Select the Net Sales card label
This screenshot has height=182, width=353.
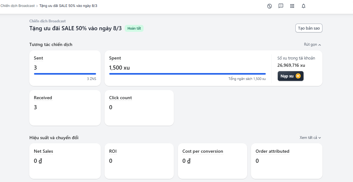[43, 151]
